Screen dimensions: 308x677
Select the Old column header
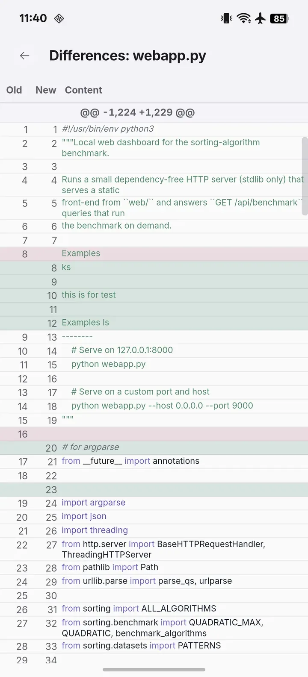coord(14,90)
